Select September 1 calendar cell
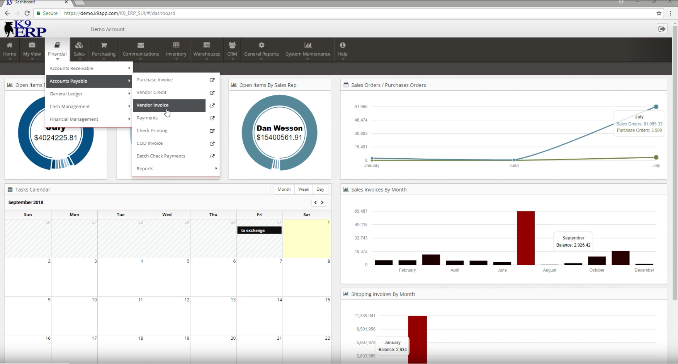Viewport: 678px width, 364px height. [307, 239]
